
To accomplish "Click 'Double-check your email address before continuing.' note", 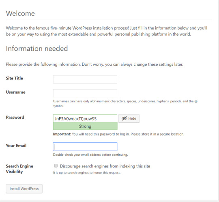I will 90,155.
